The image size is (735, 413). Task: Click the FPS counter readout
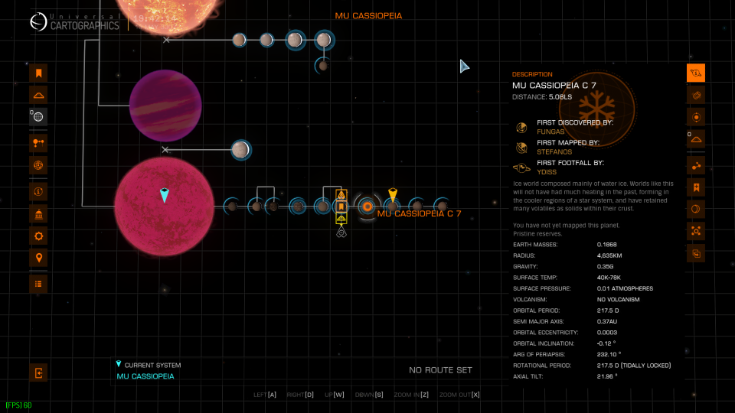pos(18,405)
